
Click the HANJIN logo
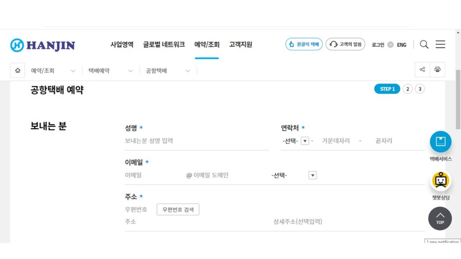(x=43, y=45)
